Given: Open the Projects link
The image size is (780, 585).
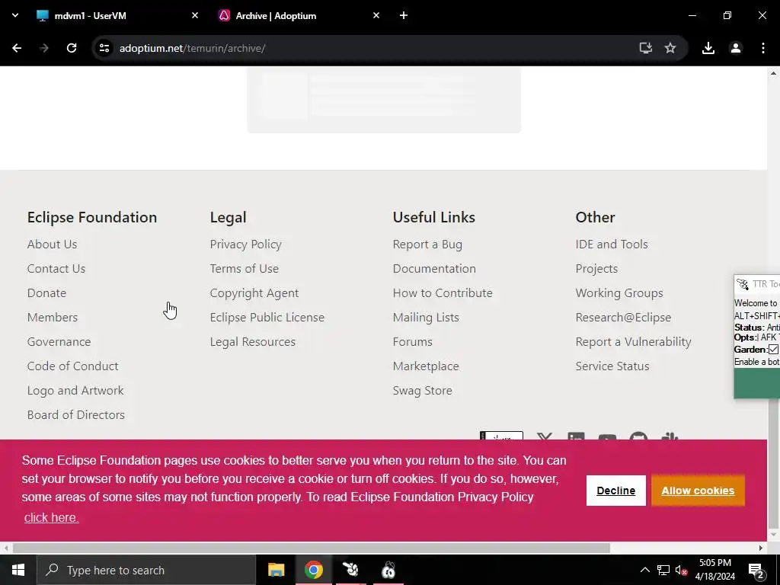Looking at the screenshot, I should pyautogui.click(x=596, y=269).
